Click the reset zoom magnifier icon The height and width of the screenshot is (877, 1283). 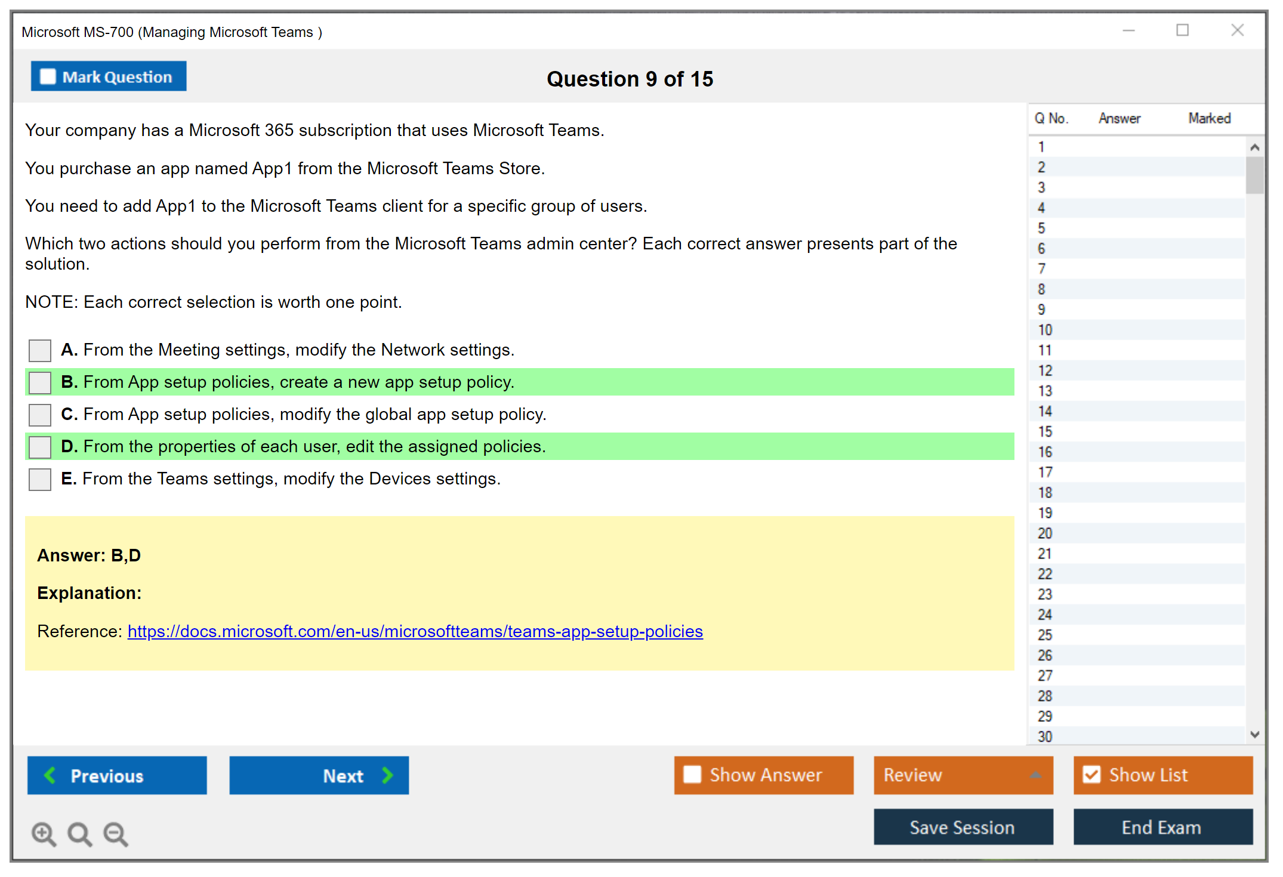[x=79, y=833]
